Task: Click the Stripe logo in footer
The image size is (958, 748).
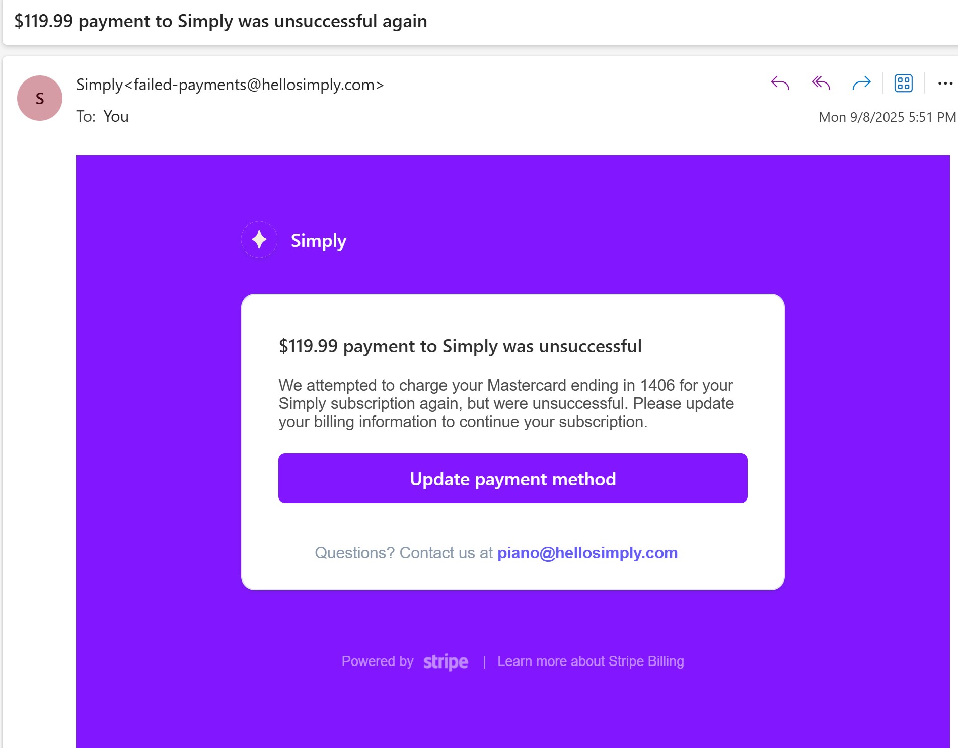Action: (x=446, y=661)
